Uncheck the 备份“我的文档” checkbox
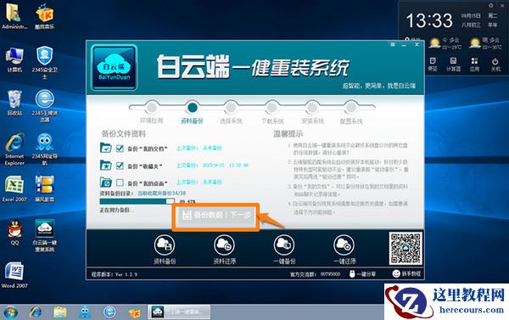This screenshot has width=509, height=320. (120, 149)
